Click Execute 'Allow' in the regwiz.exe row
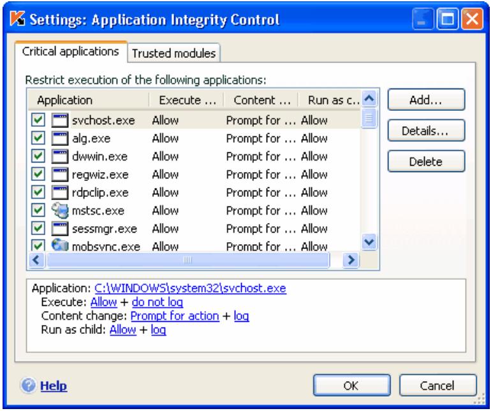Viewport: 493px width, 411px height. 165,175
